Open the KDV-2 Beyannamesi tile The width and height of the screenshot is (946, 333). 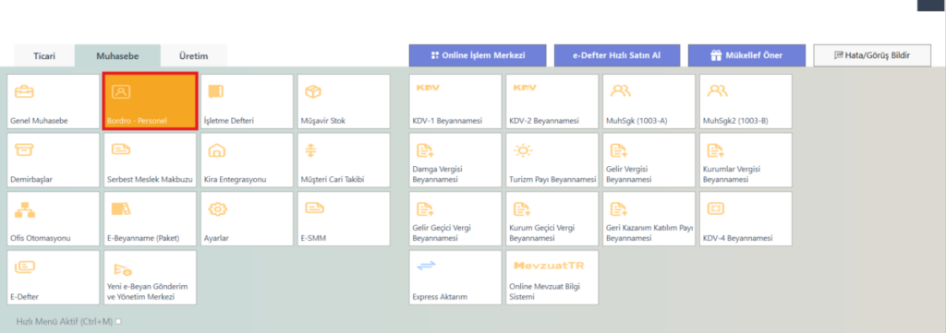click(x=552, y=101)
